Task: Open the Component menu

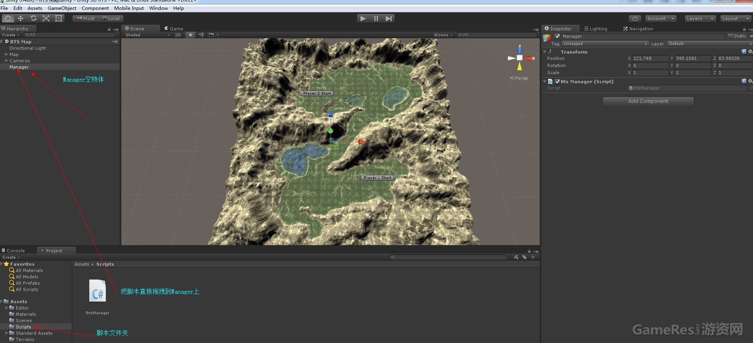Action: point(95,8)
